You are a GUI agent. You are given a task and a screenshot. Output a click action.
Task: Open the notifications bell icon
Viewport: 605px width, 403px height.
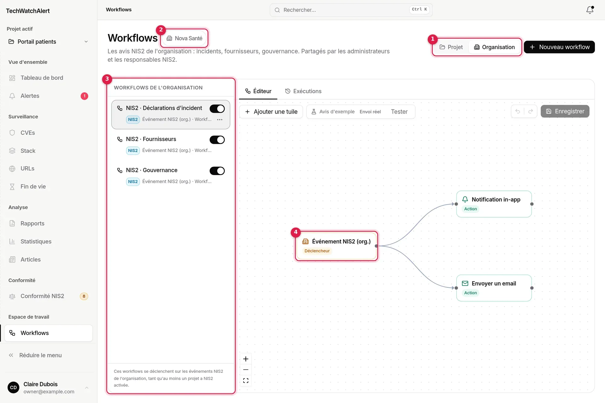click(590, 10)
